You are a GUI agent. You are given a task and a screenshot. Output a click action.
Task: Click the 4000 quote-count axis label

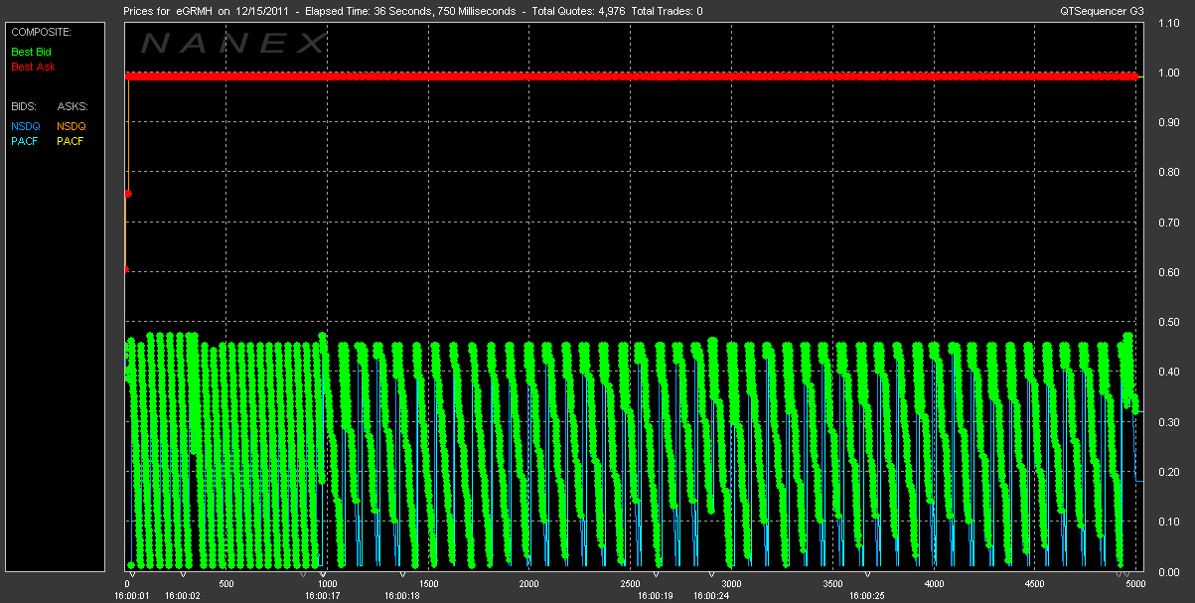935,584
